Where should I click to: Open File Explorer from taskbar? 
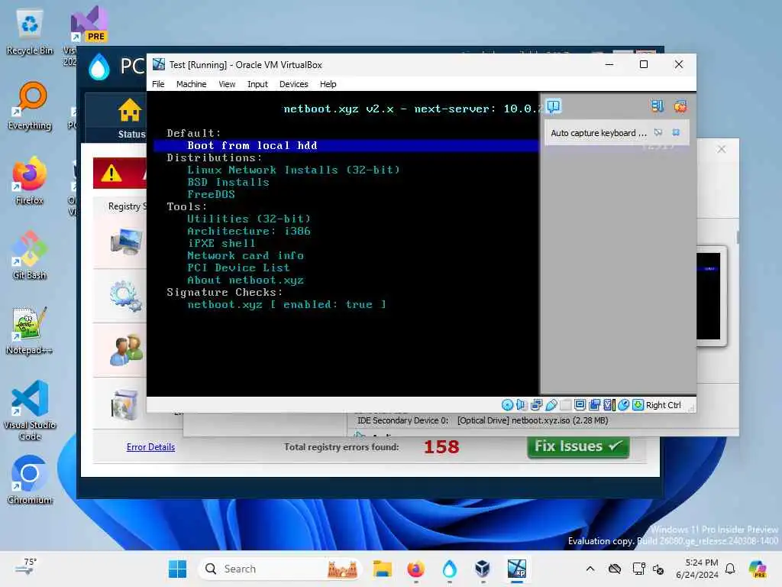click(x=382, y=569)
